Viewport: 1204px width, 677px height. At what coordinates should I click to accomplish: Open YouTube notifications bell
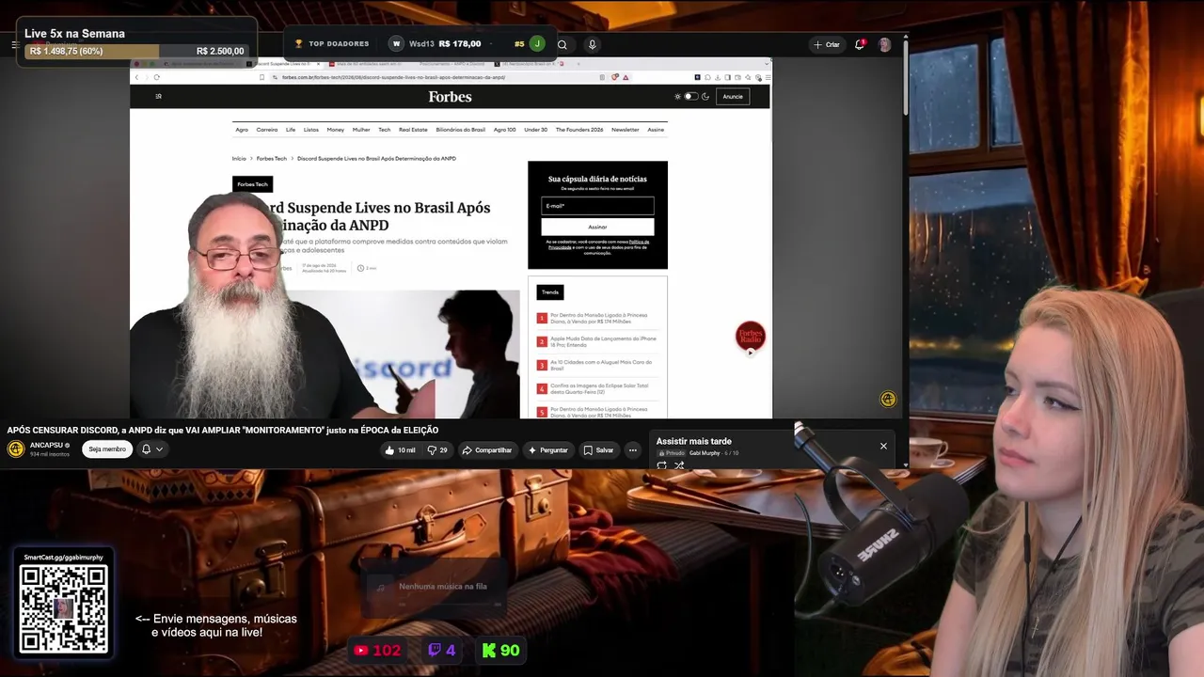click(860, 44)
